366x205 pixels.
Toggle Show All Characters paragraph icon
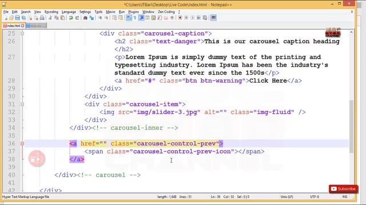[135, 18]
